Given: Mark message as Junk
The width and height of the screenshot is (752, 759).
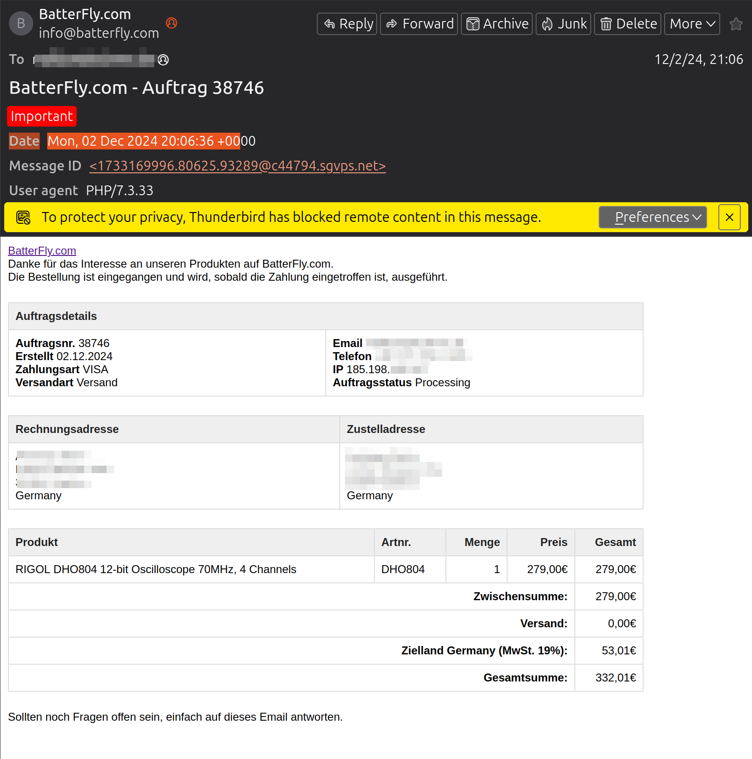Looking at the screenshot, I should pyautogui.click(x=563, y=24).
